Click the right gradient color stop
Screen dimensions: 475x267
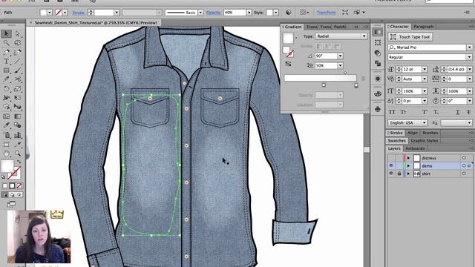(356, 85)
